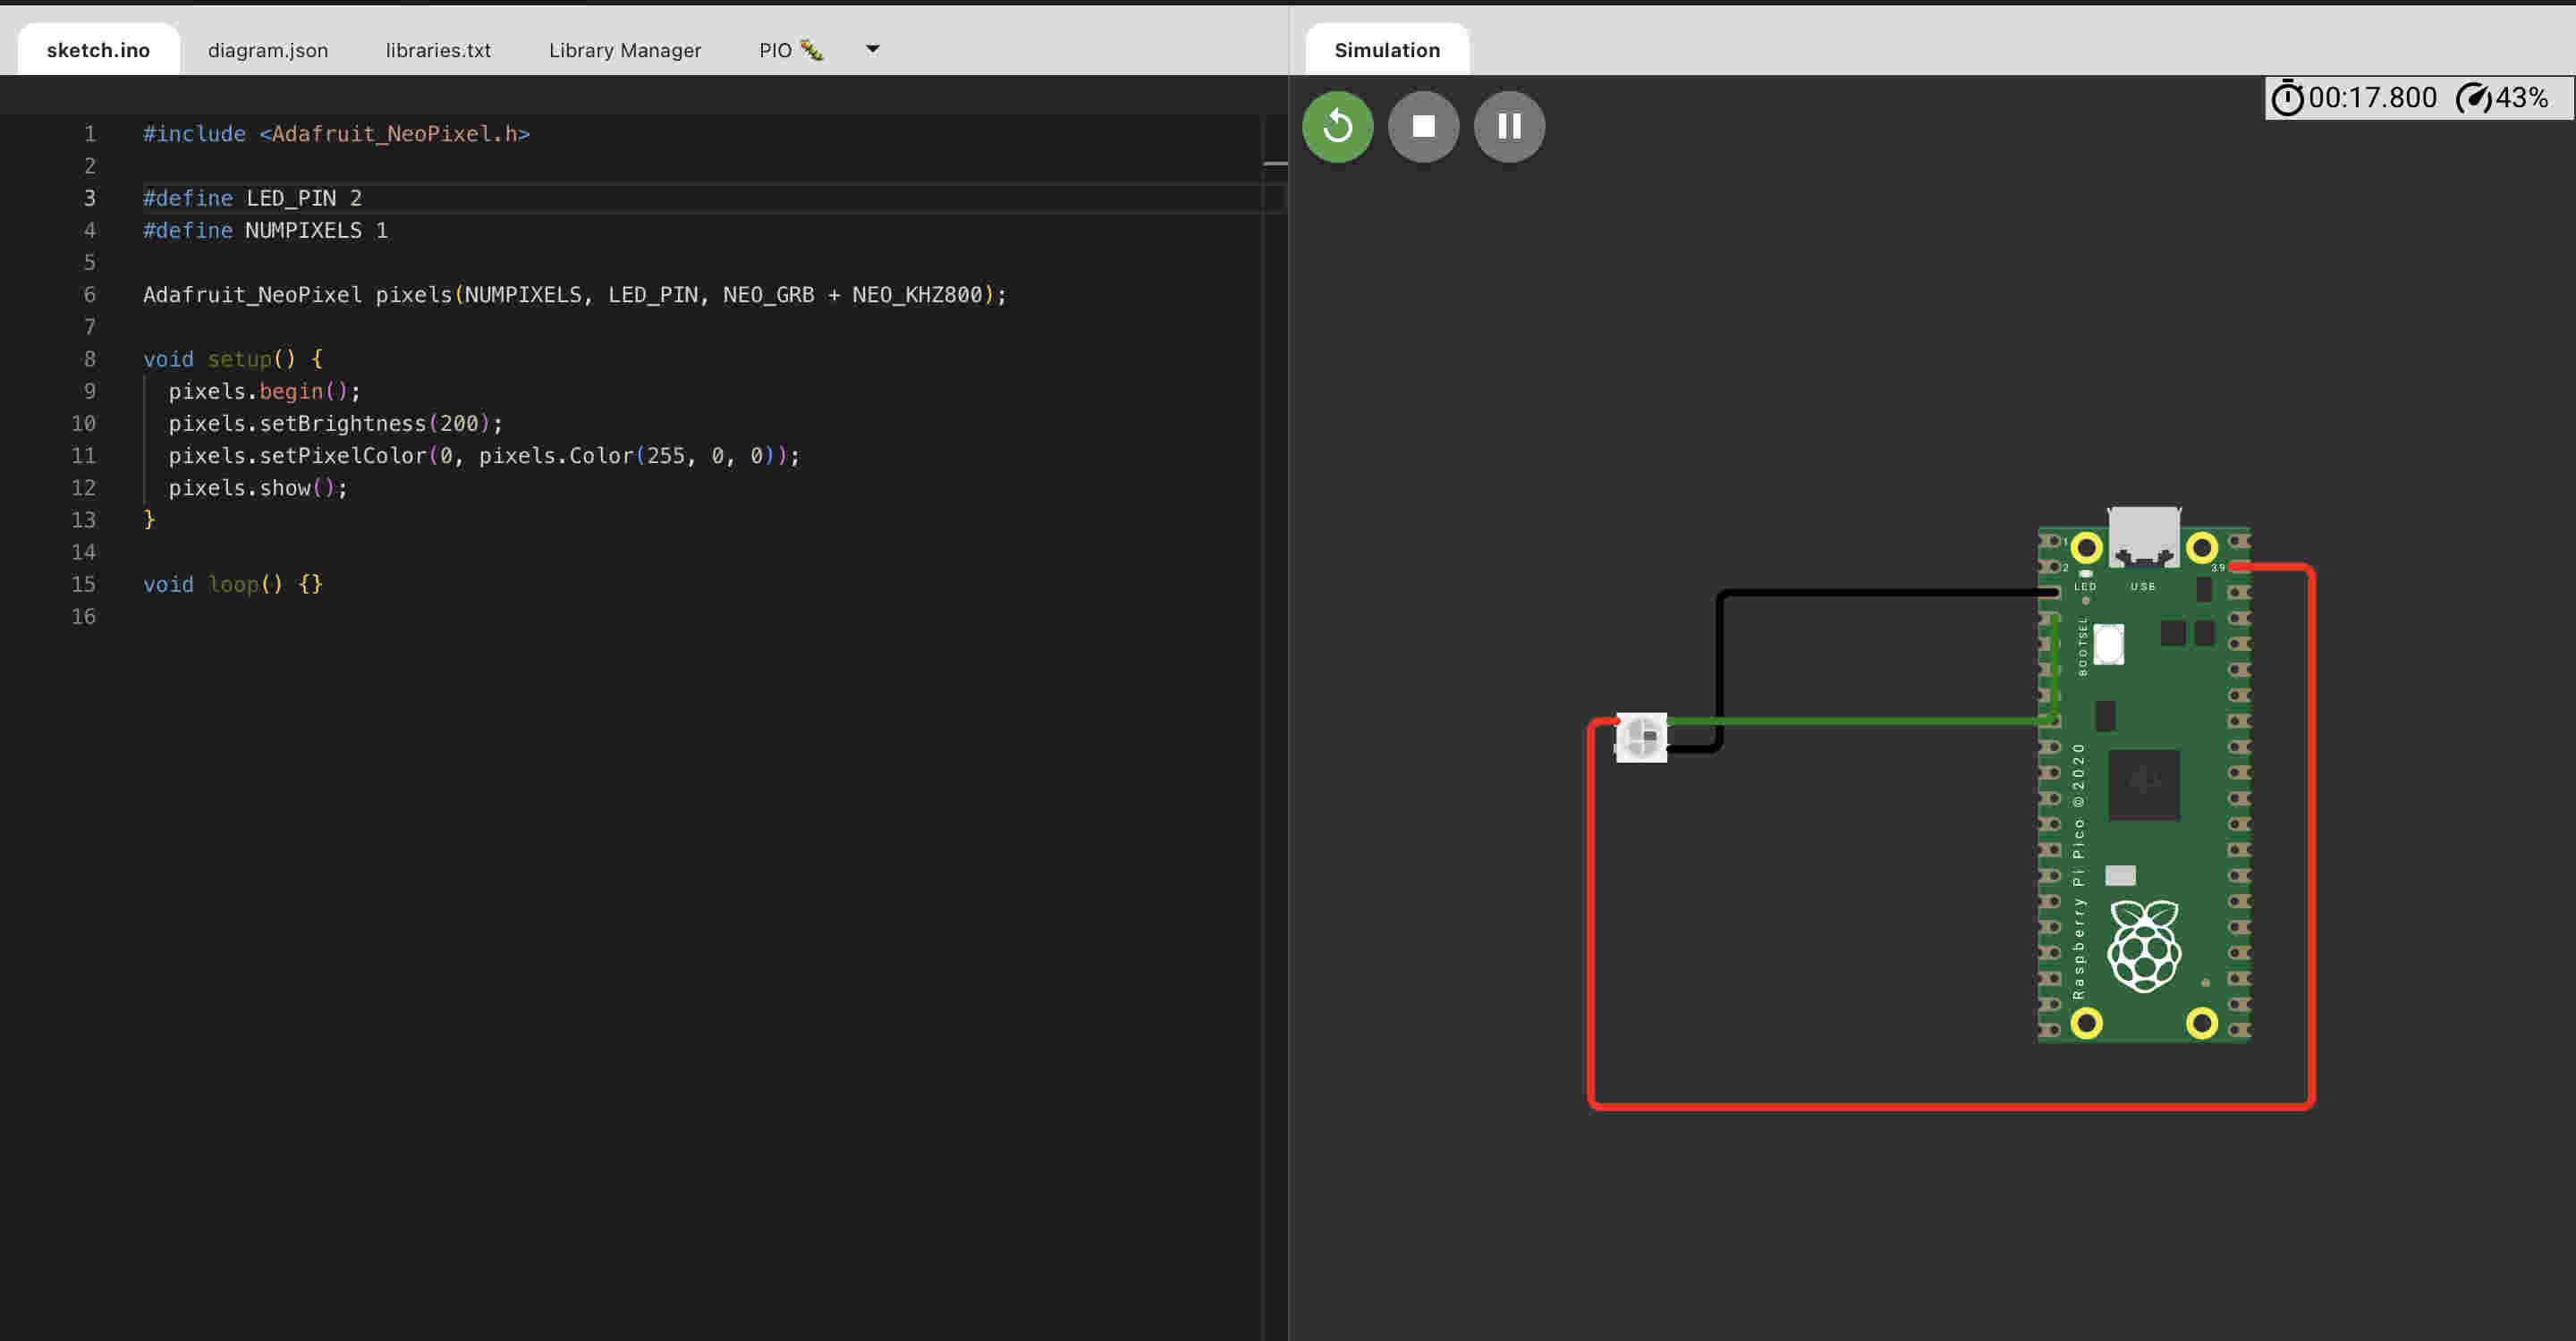Select the red power wire
This screenshot has width=2576, height=1341.
[1950, 1106]
